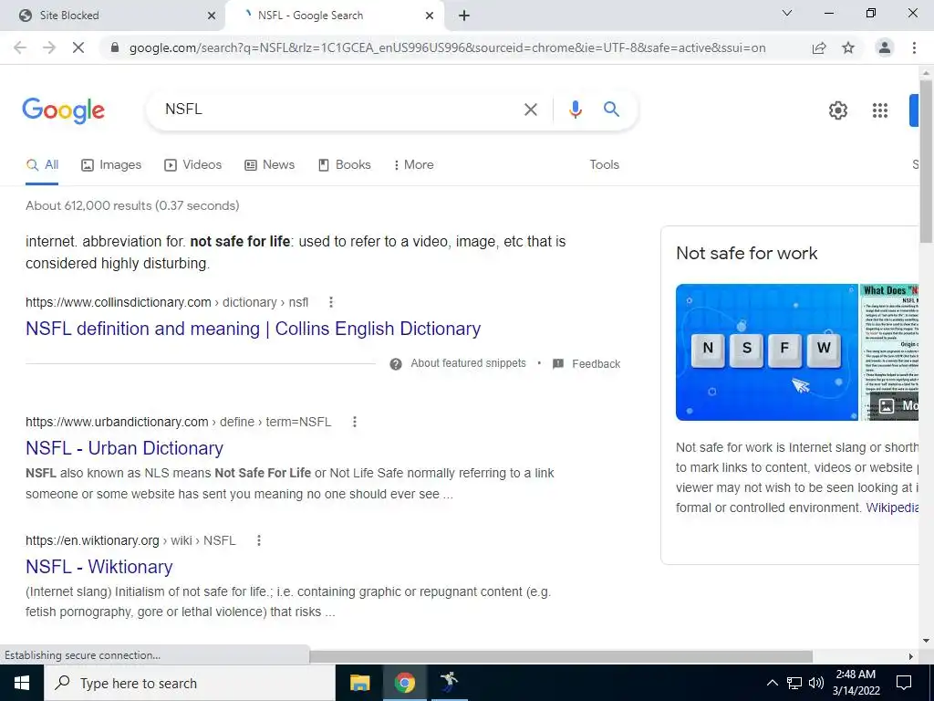Share this page icon
This screenshot has height=701, width=934.
coord(819,47)
